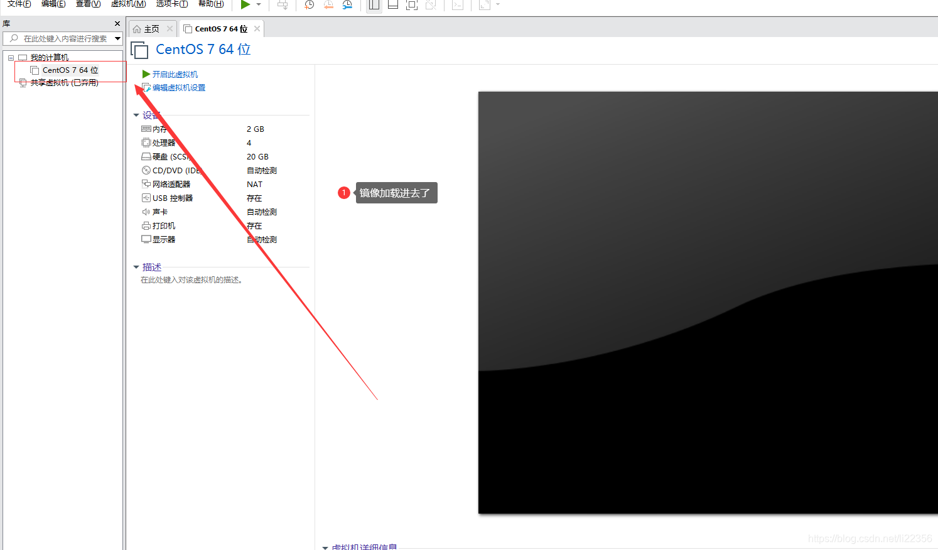Click the memory chip icon beside 内存

[146, 129]
